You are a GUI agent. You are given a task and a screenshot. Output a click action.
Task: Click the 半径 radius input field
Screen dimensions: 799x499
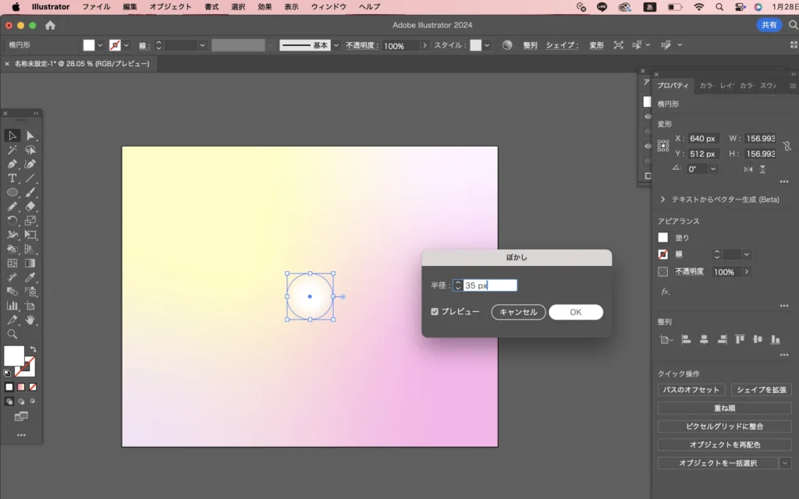(x=489, y=286)
